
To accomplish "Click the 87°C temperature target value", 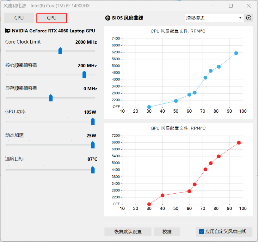I will 92,159.
